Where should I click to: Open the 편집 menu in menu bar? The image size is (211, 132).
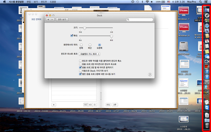point(29,2)
